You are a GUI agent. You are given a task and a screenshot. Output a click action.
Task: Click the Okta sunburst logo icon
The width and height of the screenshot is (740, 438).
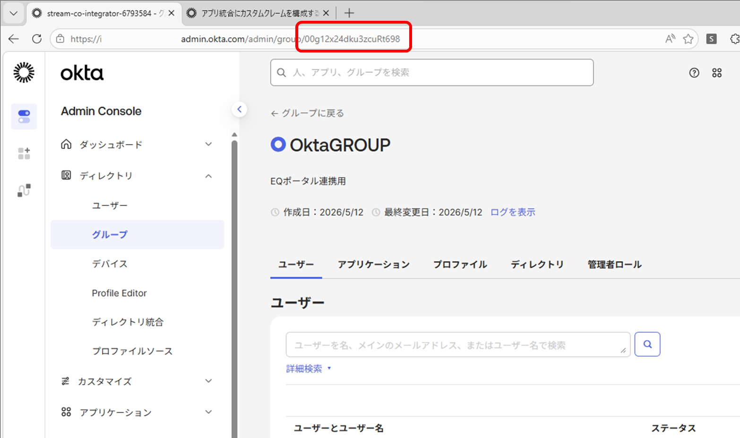tap(24, 72)
